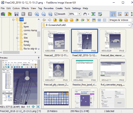Expand the E:\Screenshot\old\ path dropdown
This screenshot has height=113, width=133.
click(x=129, y=25)
